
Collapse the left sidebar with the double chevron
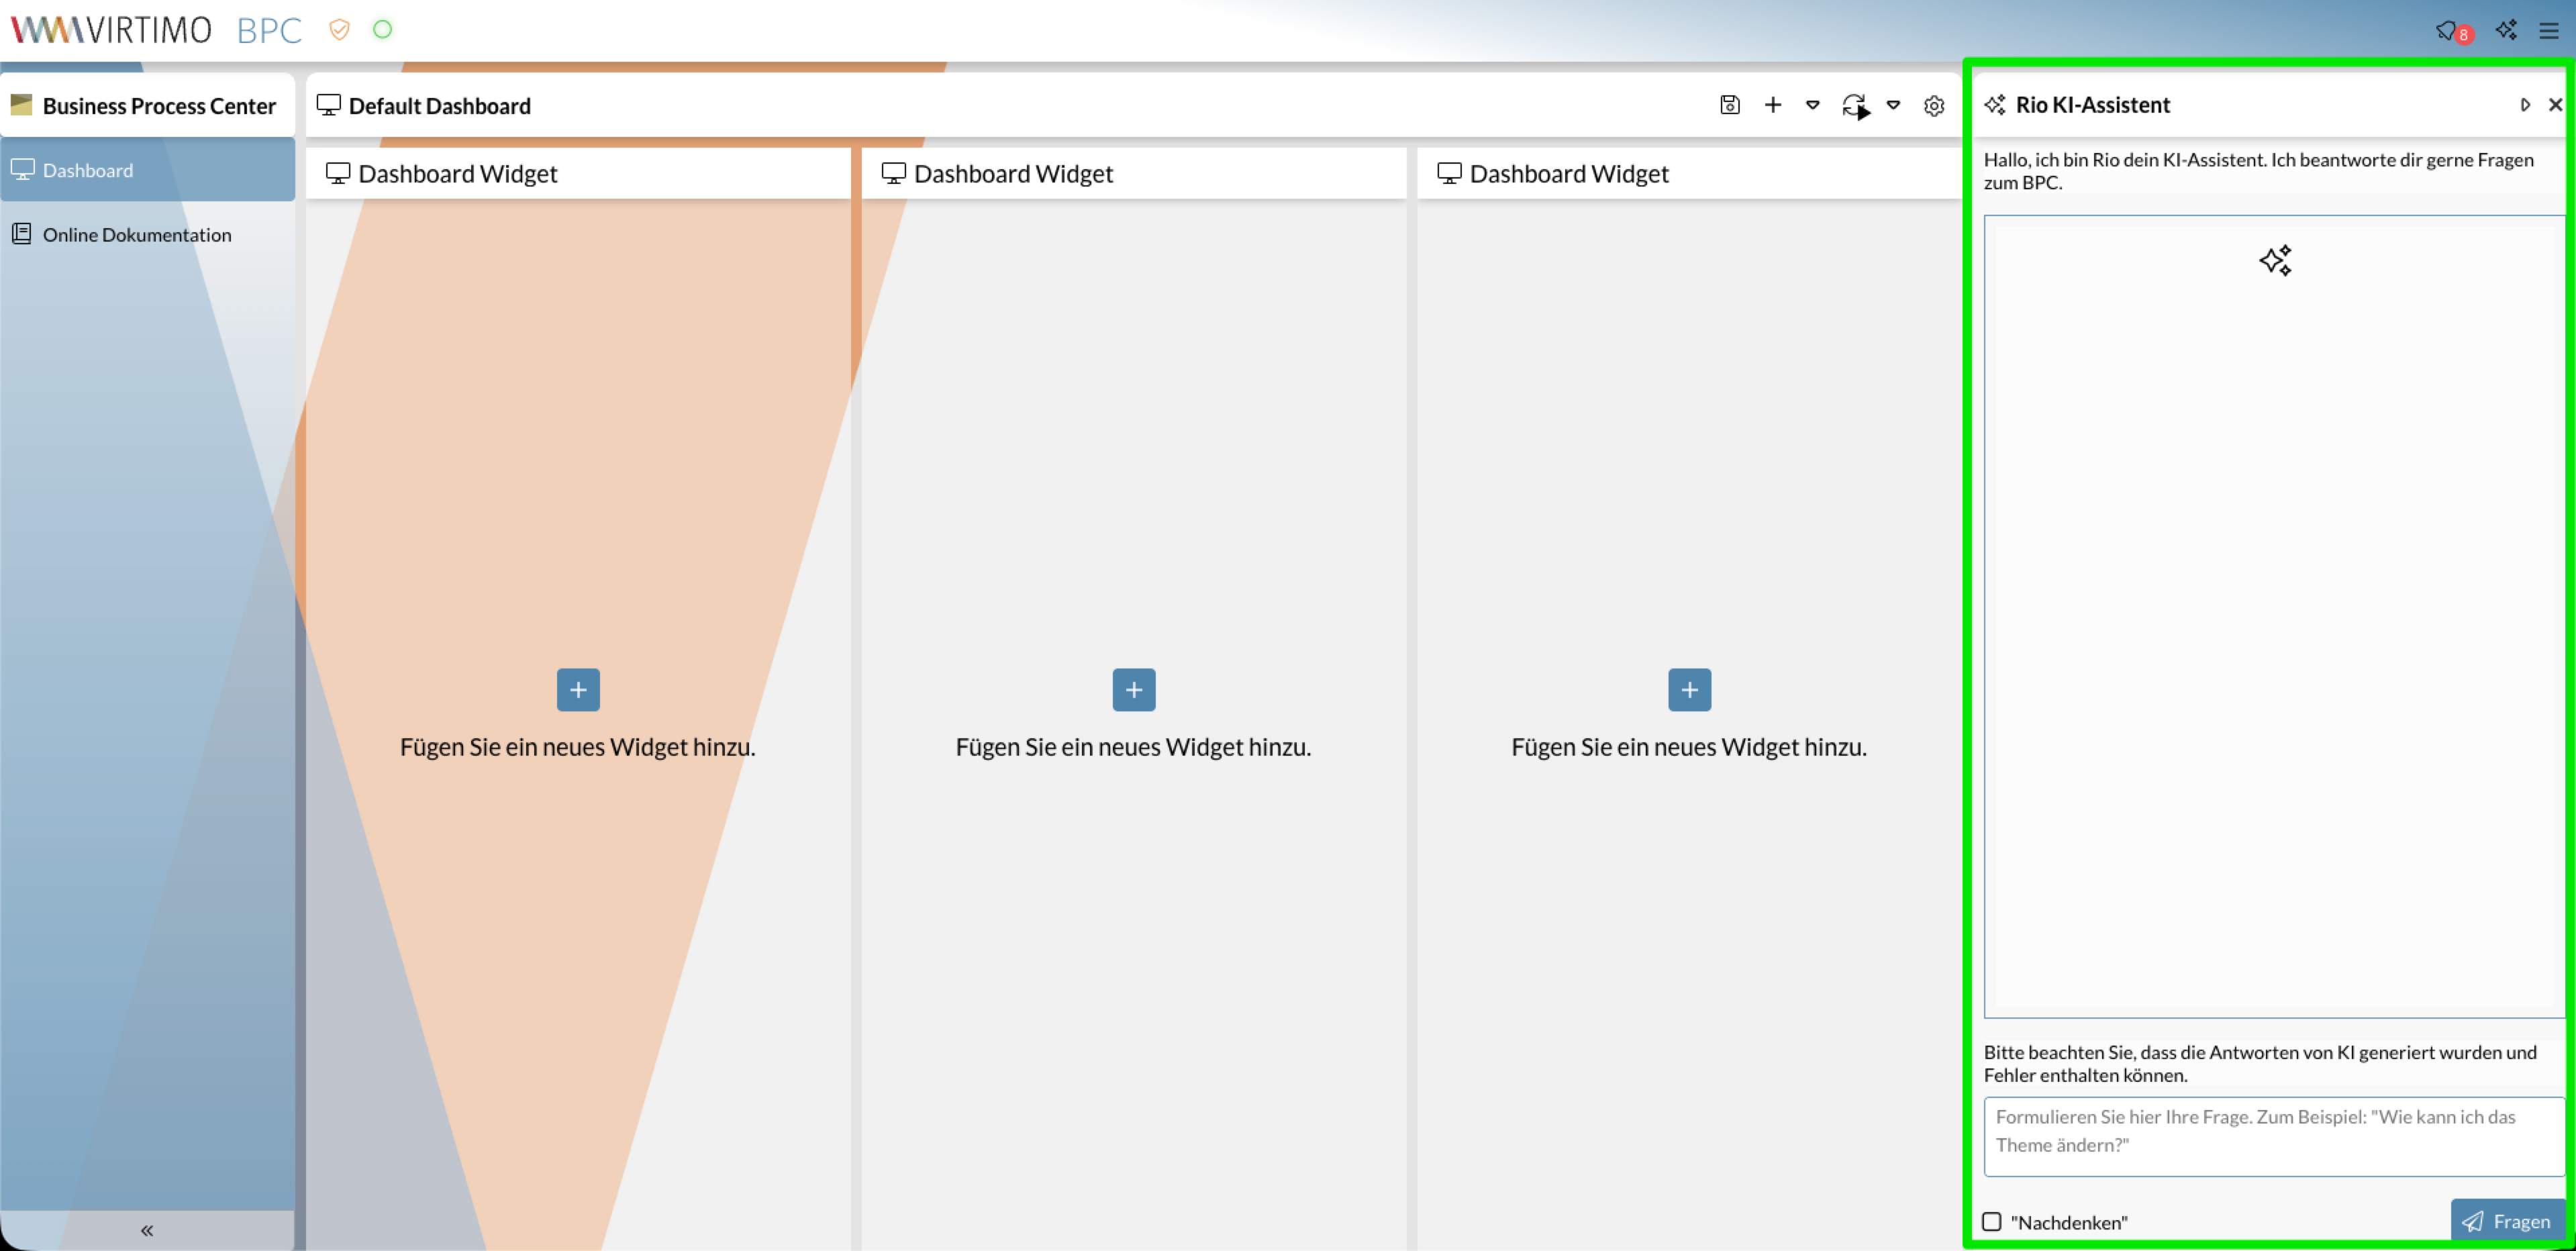[147, 1230]
